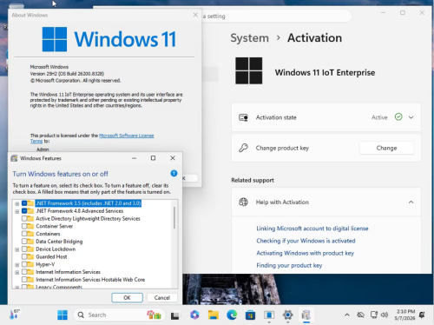
Task: Check the Container Server feature
Action: (24, 226)
